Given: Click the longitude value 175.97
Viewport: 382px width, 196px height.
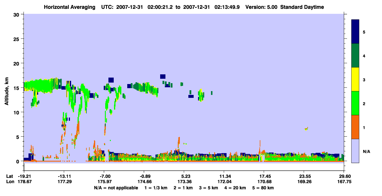Looking at the screenshot, I should click(104, 182).
